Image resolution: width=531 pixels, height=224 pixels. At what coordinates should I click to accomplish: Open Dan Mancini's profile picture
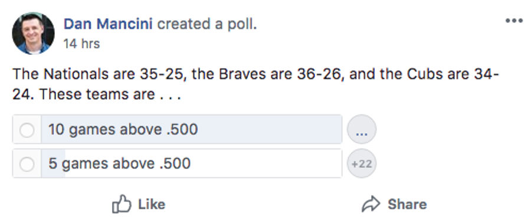coord(33,33)
